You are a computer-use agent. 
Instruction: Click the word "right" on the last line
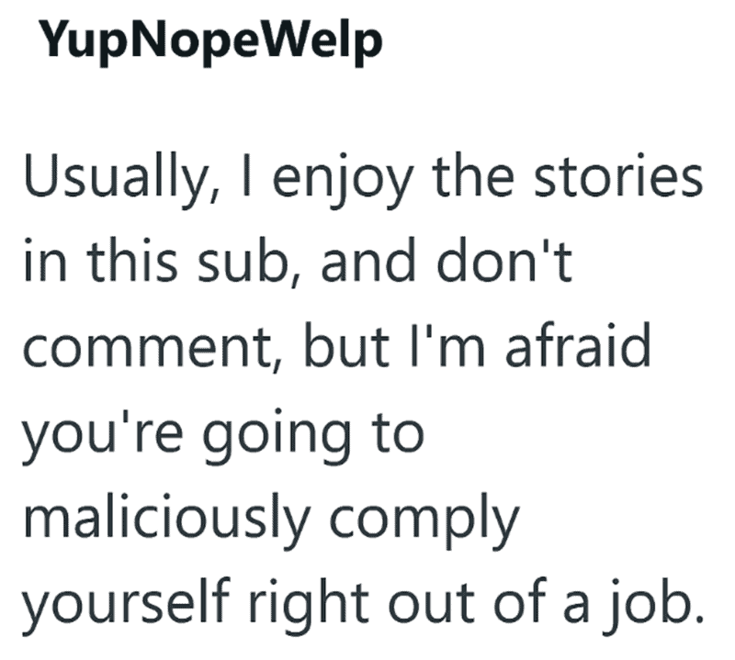(x=308, y=608)
